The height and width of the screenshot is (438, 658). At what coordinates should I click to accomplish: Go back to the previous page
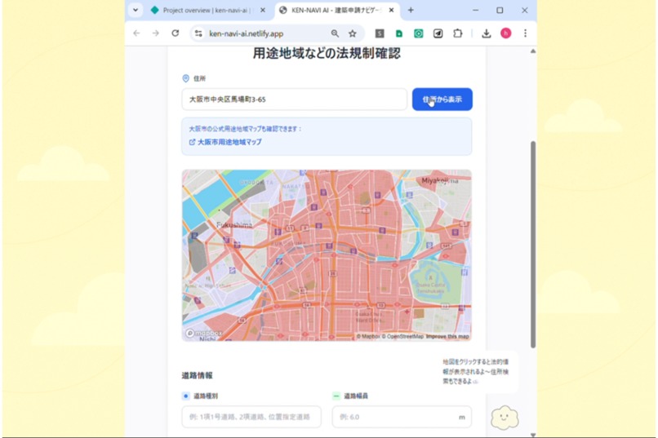coord(136,33)
